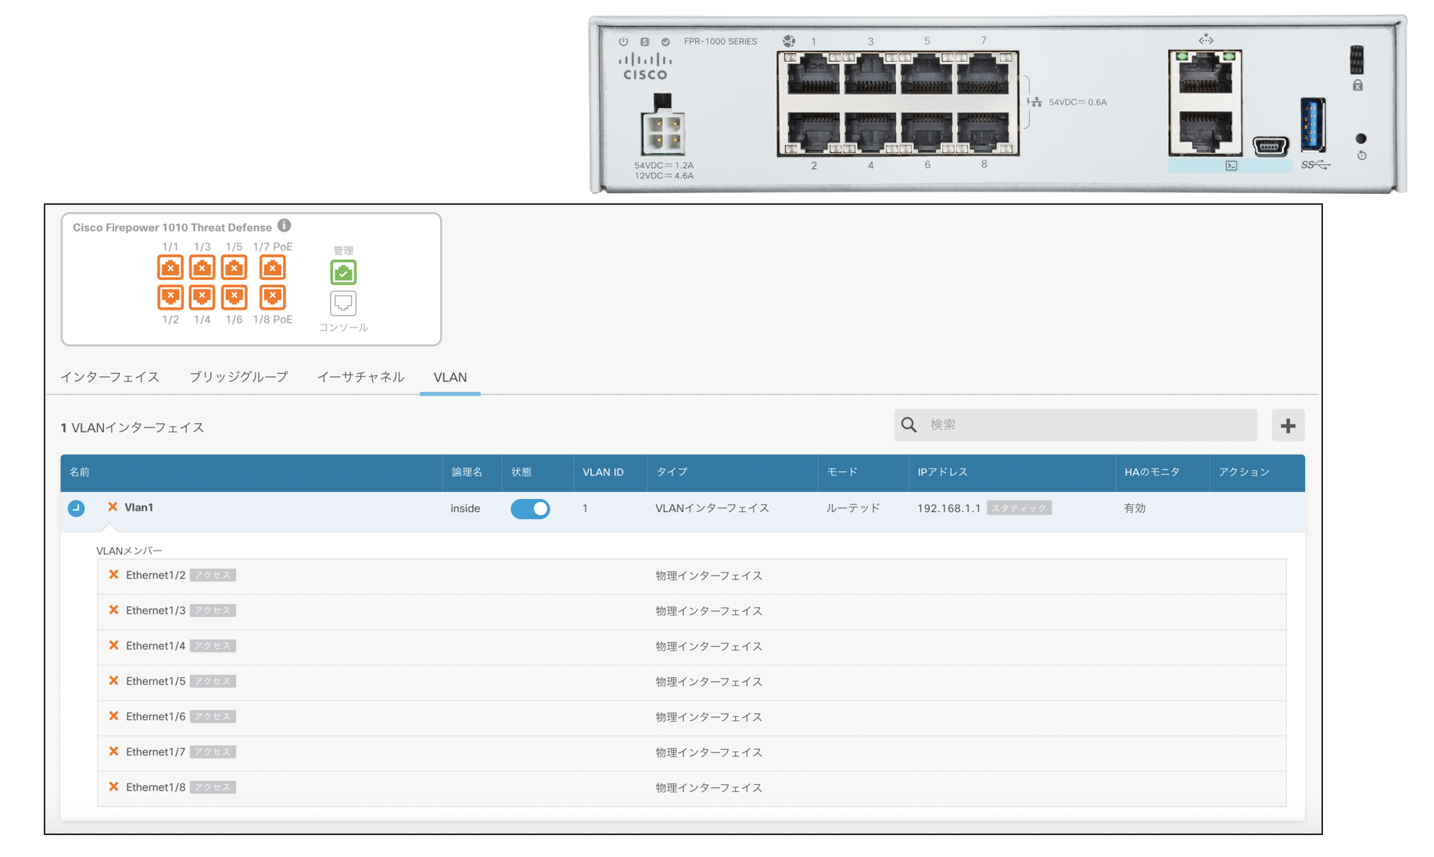Click the Vlan1 interface name
Image resolution: width=1434 pixels, height=857 pixels.
pos(139,507)
